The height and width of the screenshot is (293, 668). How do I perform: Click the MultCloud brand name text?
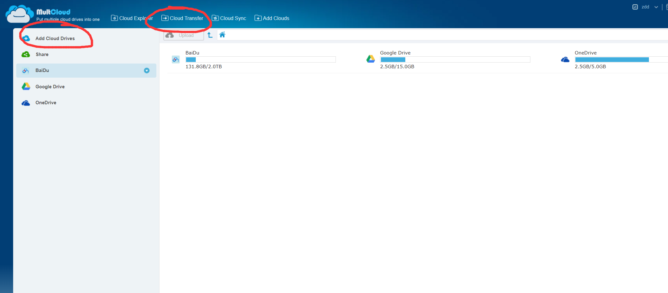tap(53, 12)
